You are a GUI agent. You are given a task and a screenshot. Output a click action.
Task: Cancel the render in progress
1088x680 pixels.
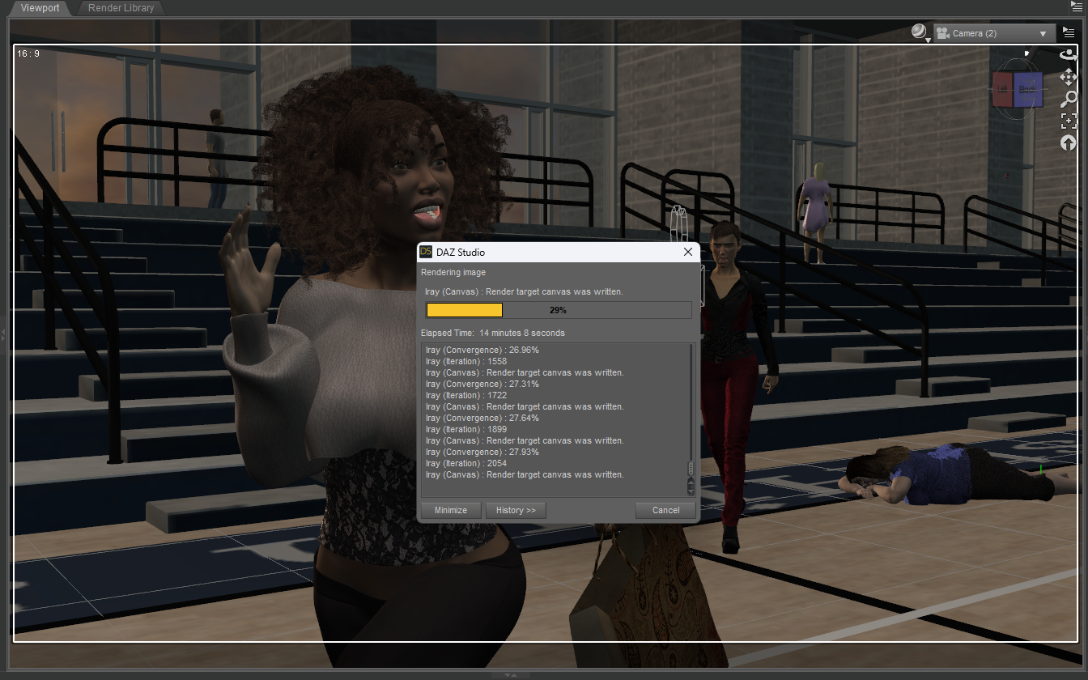click(x=665, y=510)
